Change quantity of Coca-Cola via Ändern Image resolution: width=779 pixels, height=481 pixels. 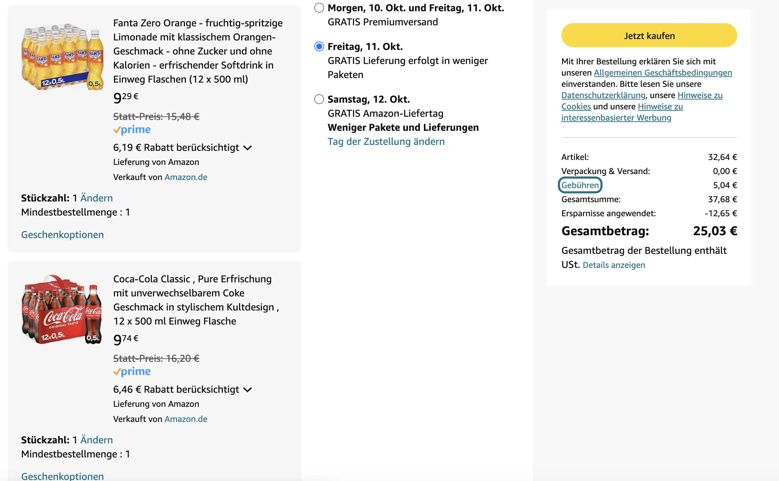click(x=97, y=440)
